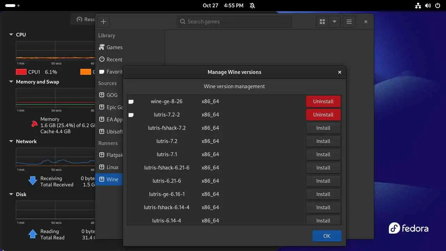Screen dimensions: 446x251
Task: Collapse the Disk section in System Monitor
Action: coord(11,194)
